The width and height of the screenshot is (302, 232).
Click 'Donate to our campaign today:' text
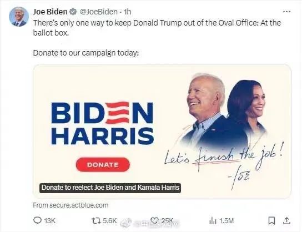coord(86,53)
